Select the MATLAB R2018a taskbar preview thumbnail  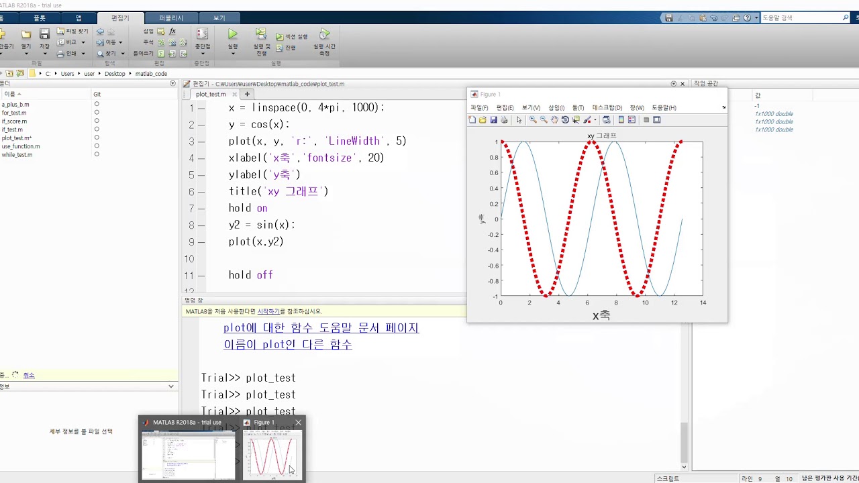coord(189,447)
